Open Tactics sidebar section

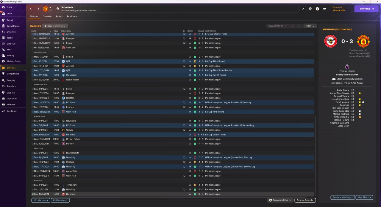point(10,38)
